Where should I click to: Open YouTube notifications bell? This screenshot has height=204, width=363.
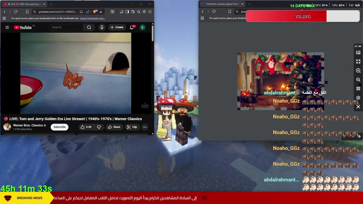pos(132,27)
